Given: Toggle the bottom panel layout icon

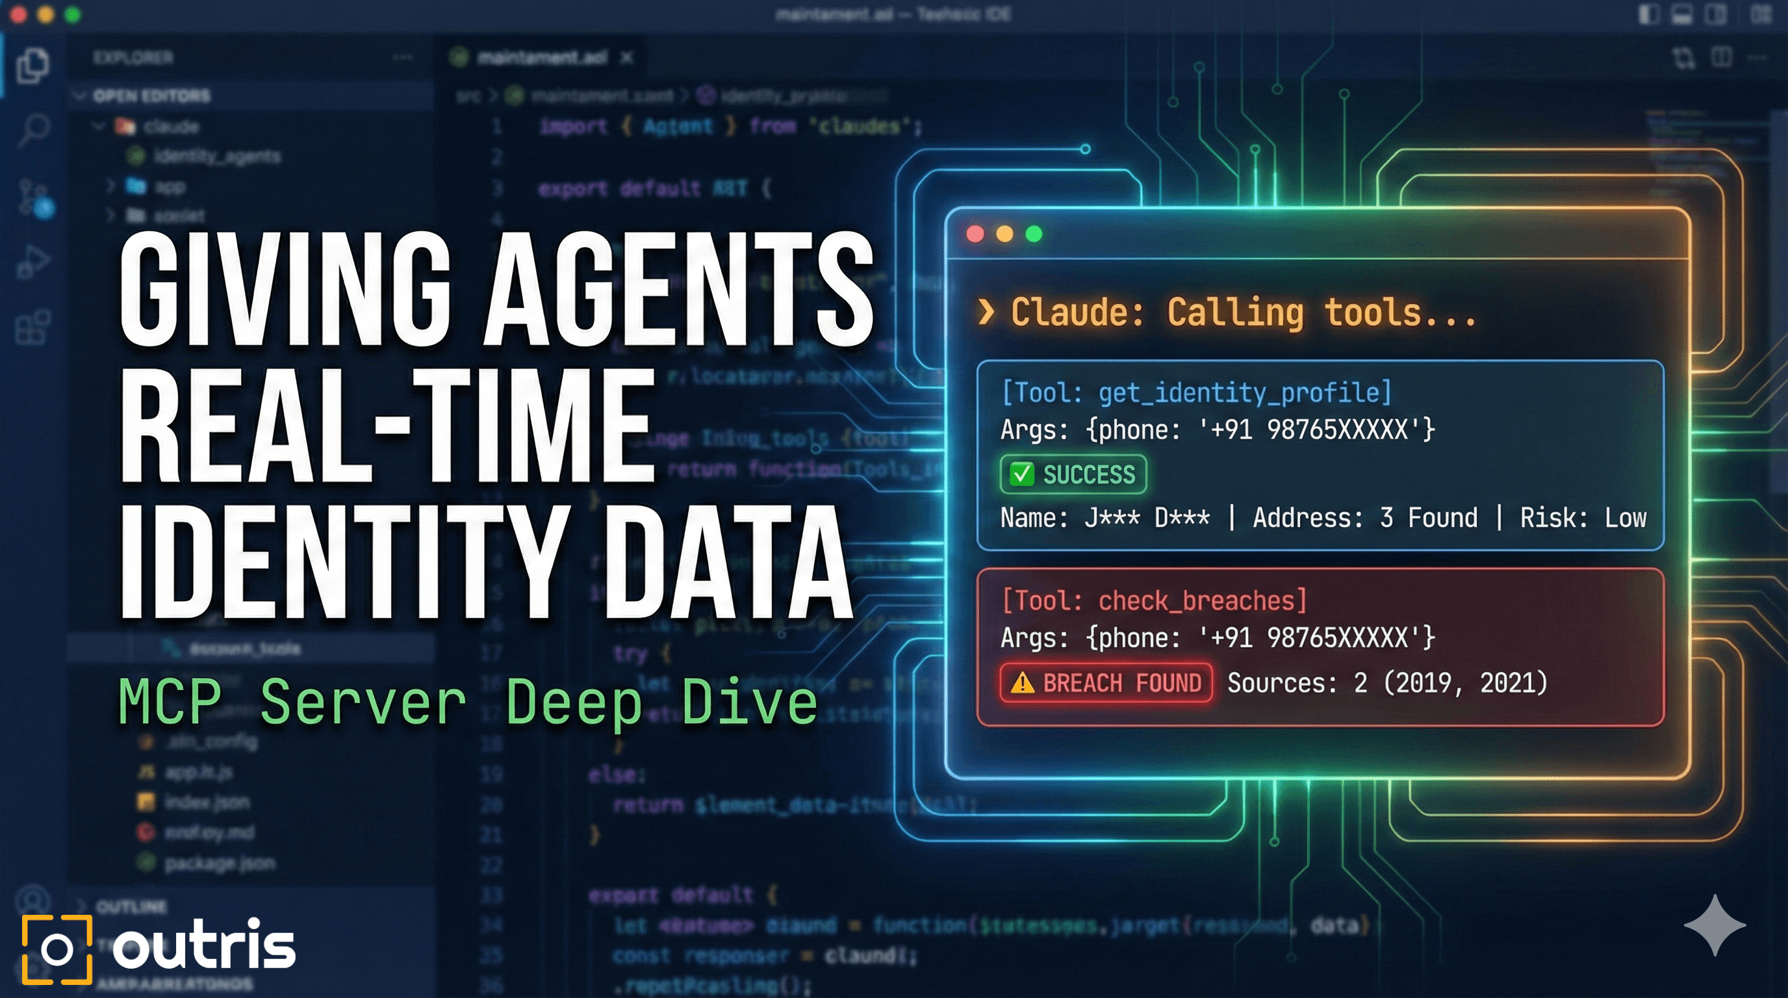Looking at the screenshot, I should 1682,14.
